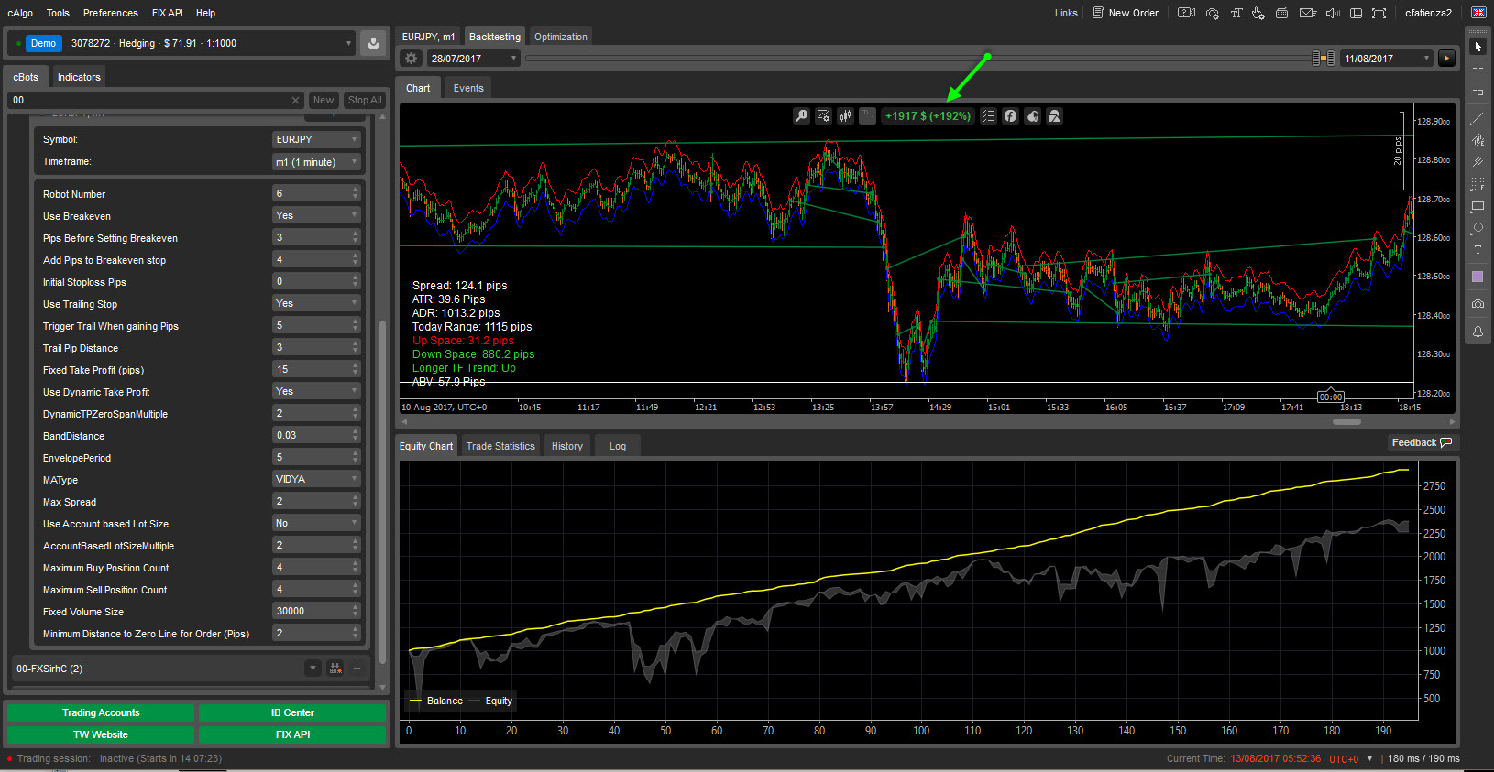Image resolution: width=1494 pixels, height=772 pixels.
Task: Select the cursor pointer tool
Action: point(1478,47)
